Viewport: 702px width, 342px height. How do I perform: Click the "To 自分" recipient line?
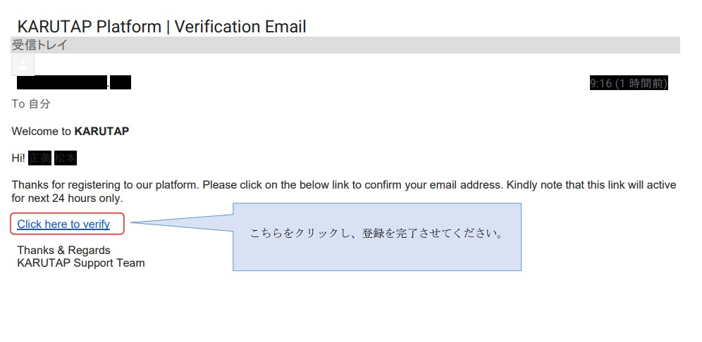pyautogui.click(x=31, y=104)
